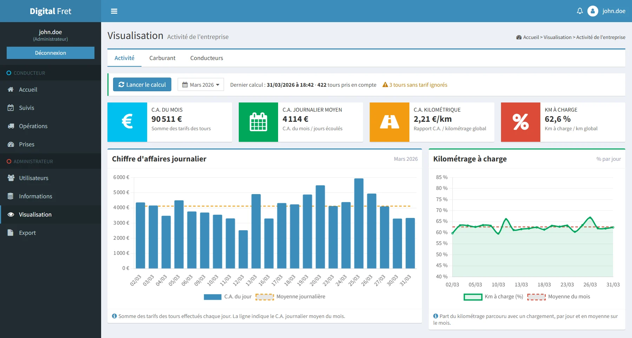
Task: Open Prises in the sidebar menu
Action: 51,144
